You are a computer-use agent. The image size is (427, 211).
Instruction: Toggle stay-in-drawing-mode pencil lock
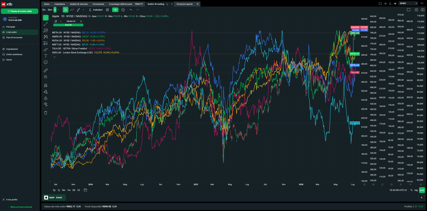(46, 92)
